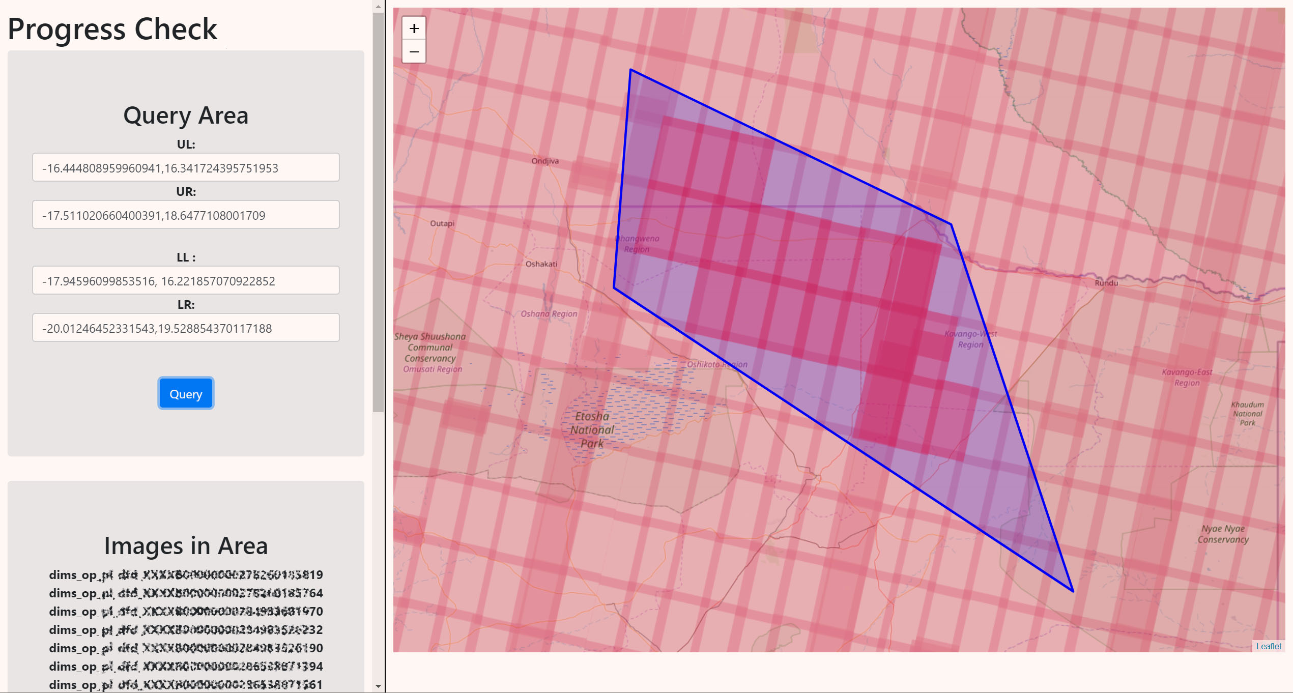The height and width of the screenshot is (693, 1293).
Task: Select image entry ending in 526232
Action: pos(186,630)
